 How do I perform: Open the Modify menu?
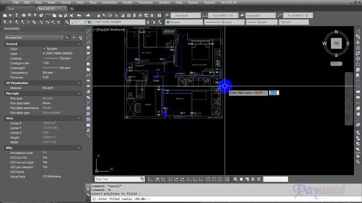[127, 2]
